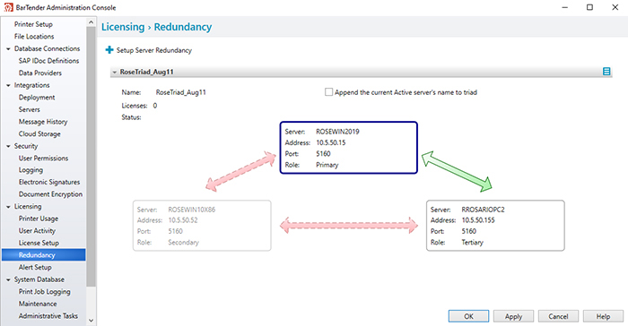Minimize the Administration Console window
This screenshot has height=326, width=628.
tap(564, 7)
